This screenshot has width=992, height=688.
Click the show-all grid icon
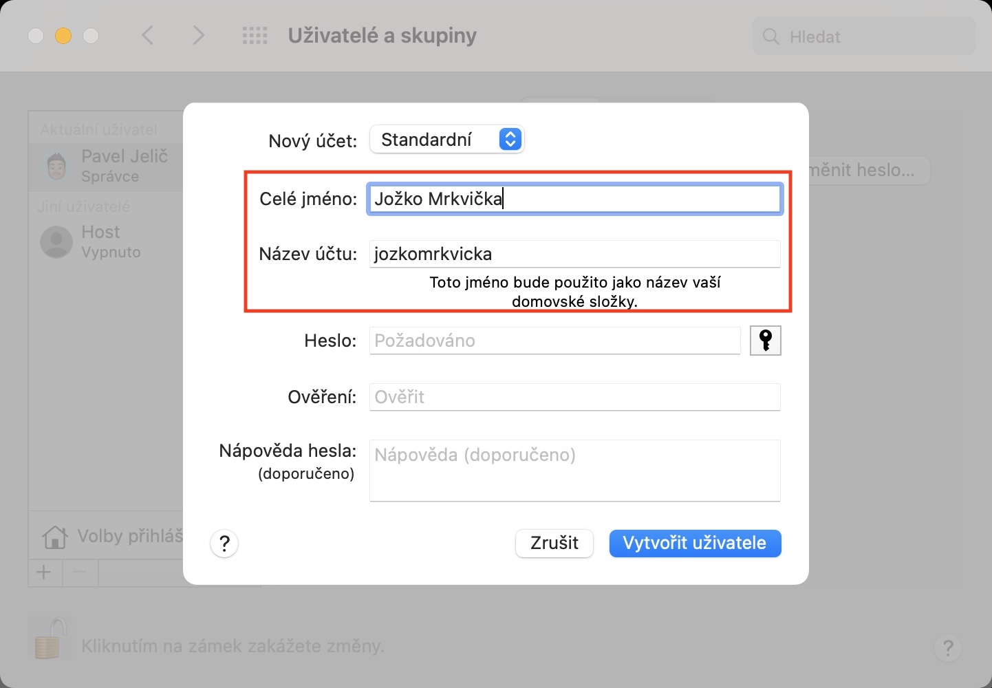[x=255, y=36]
